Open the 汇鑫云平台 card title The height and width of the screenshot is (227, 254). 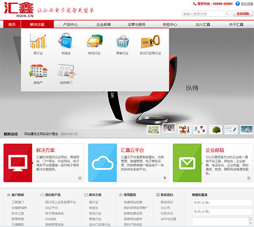coord(132,150)
